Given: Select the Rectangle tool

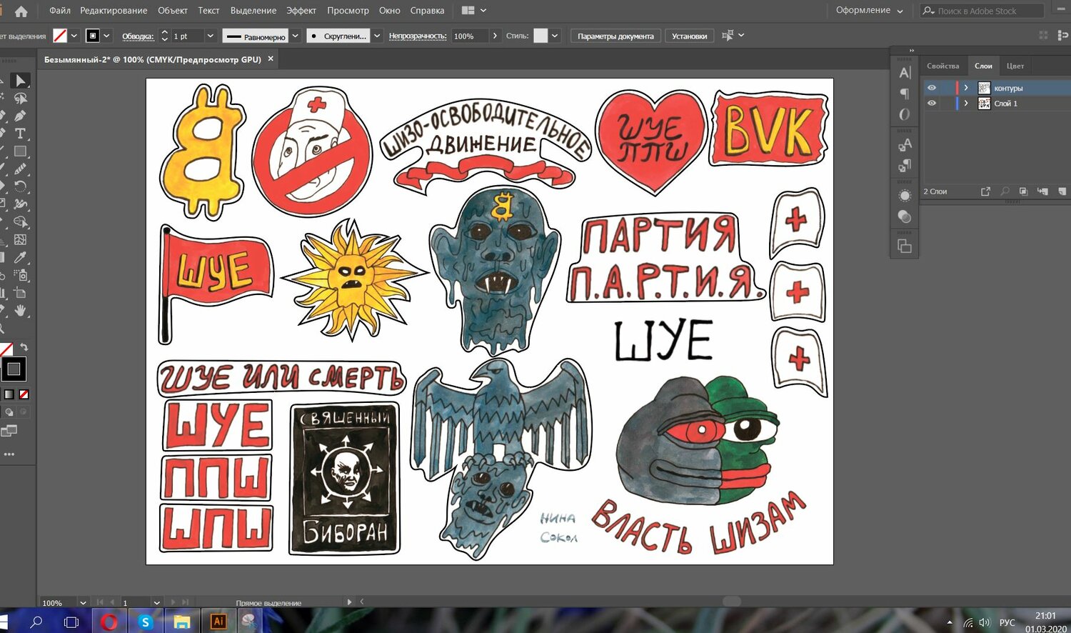Looking at the screenshot, I should pyautogui.click(x=20, y=151).
